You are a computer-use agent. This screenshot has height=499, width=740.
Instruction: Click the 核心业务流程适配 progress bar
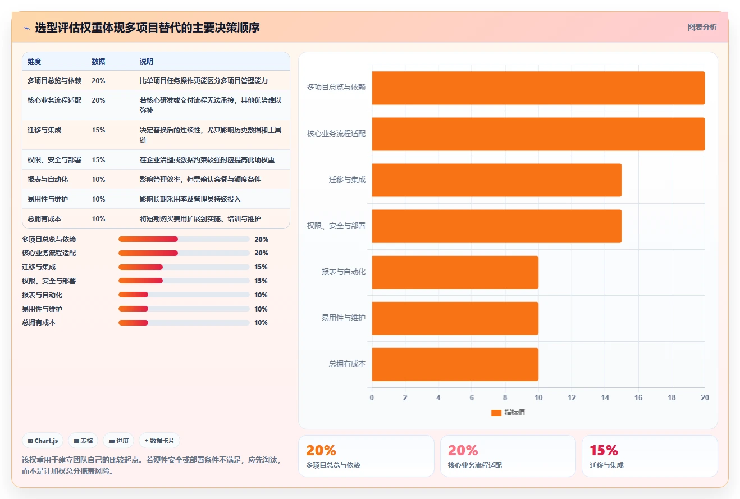pos(184,253)
